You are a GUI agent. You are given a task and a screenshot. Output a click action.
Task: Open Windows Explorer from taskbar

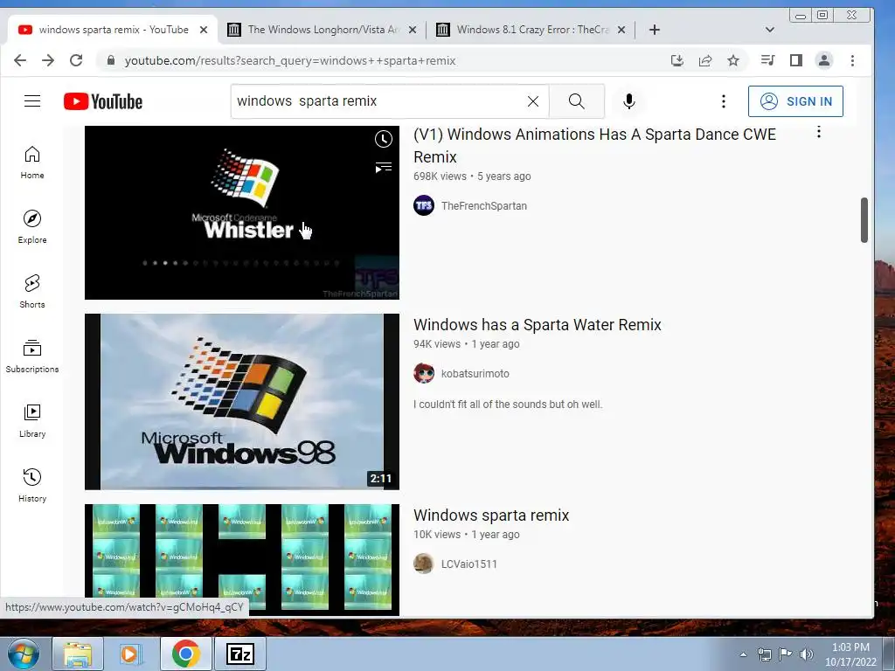(78, 654)
